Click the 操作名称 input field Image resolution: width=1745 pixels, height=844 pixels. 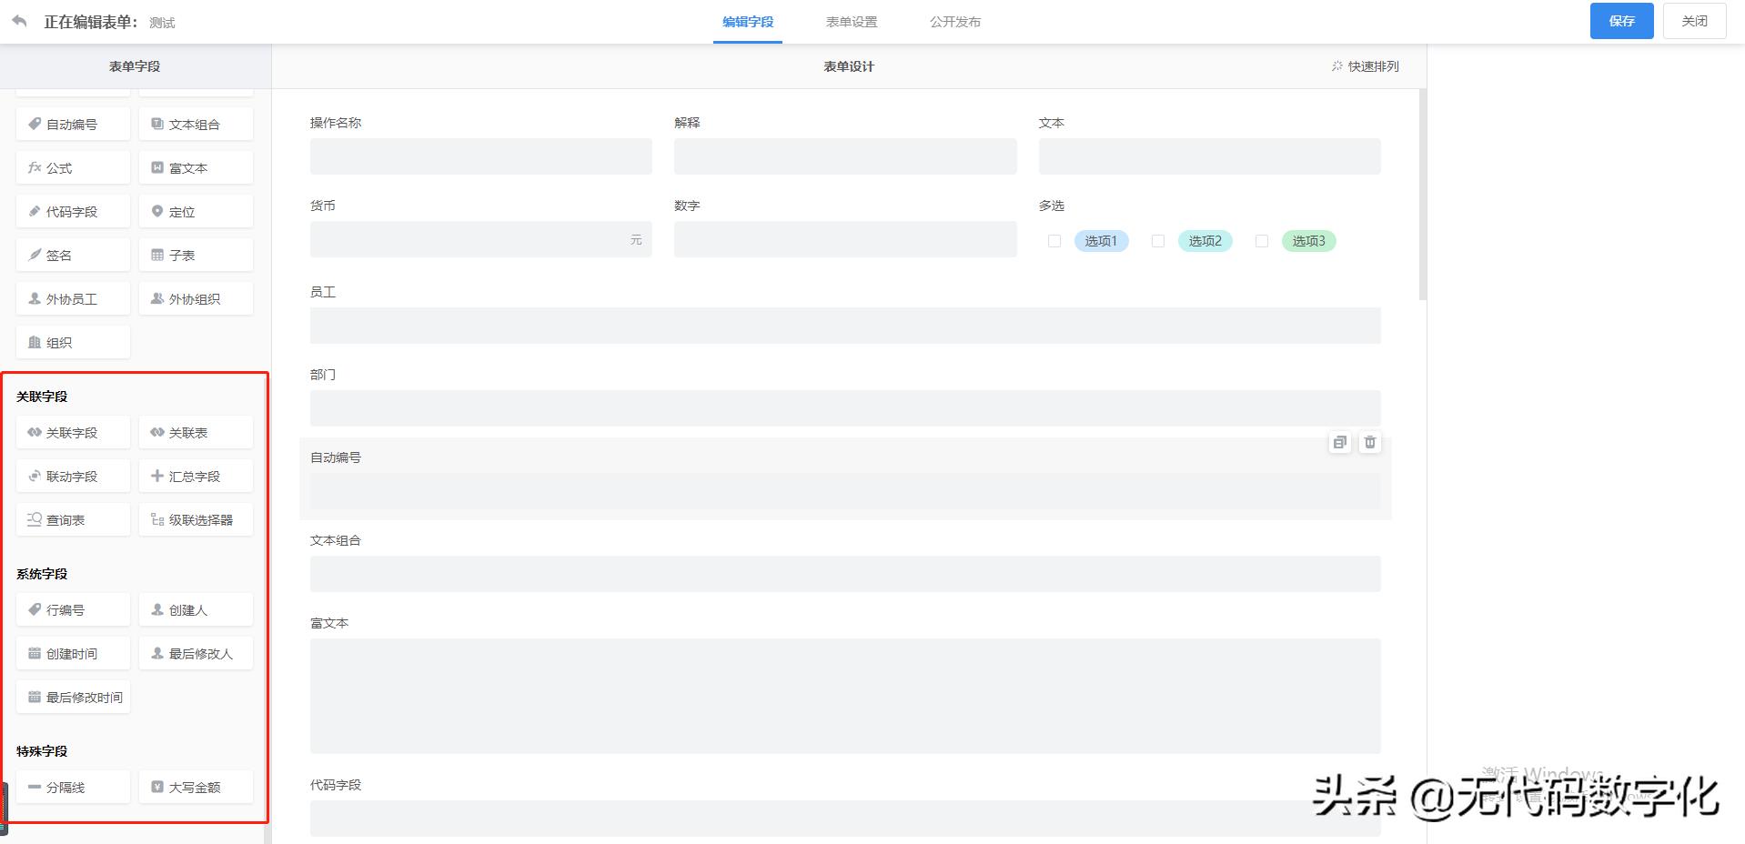(x=481, y=156)
